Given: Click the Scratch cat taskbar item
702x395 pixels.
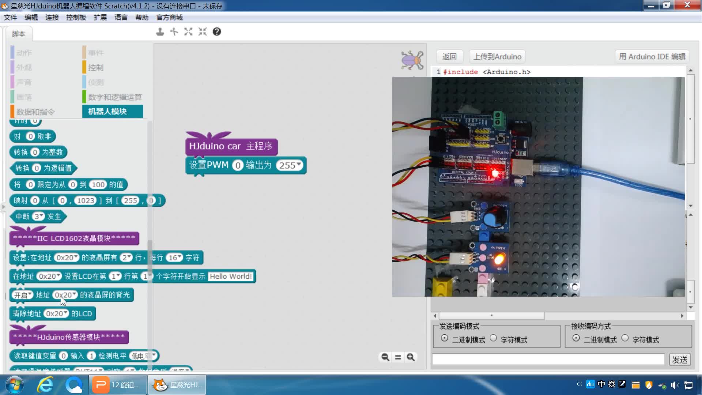Looking at the screenshot, I should (x=177, y=385).
